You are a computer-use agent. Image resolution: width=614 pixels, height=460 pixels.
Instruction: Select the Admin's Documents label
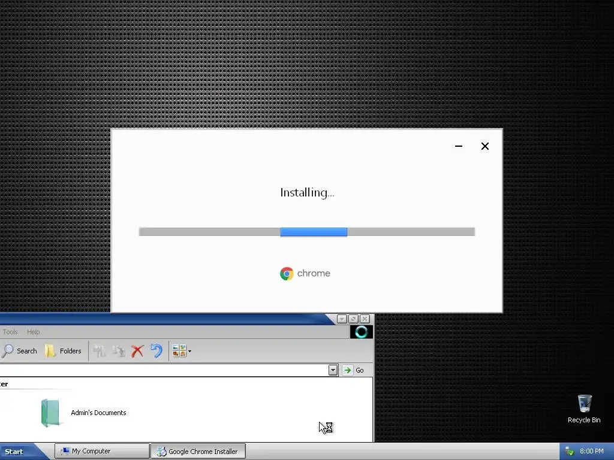99,413
